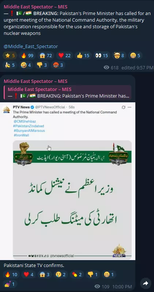This screenshot has height=292, width=154.
Task: Click the rolling laughing reaction showing 4
Action: [x=26, y=65]
